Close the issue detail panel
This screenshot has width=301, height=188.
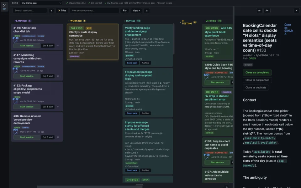click(x=297, y=11)
